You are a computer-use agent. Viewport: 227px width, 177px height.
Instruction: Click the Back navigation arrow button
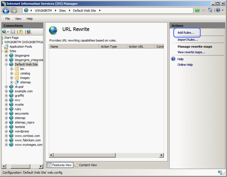(6, 11)
